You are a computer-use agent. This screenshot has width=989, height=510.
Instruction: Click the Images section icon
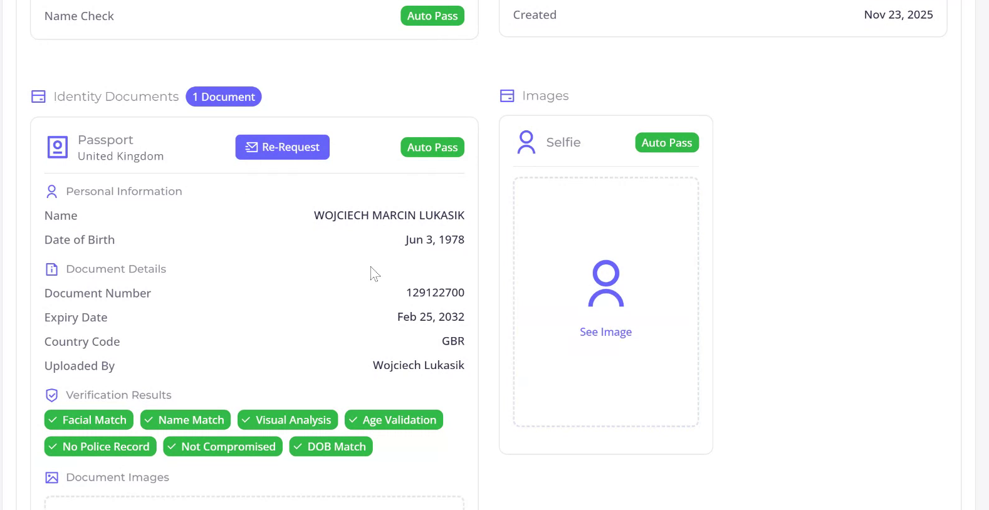[x=507, y=96]
